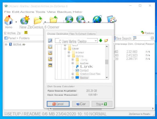Viewport: 157px width, 119px height.
Task: Collapse the Martina folder node
Action: pyautogui.click(x=69, y=56)
